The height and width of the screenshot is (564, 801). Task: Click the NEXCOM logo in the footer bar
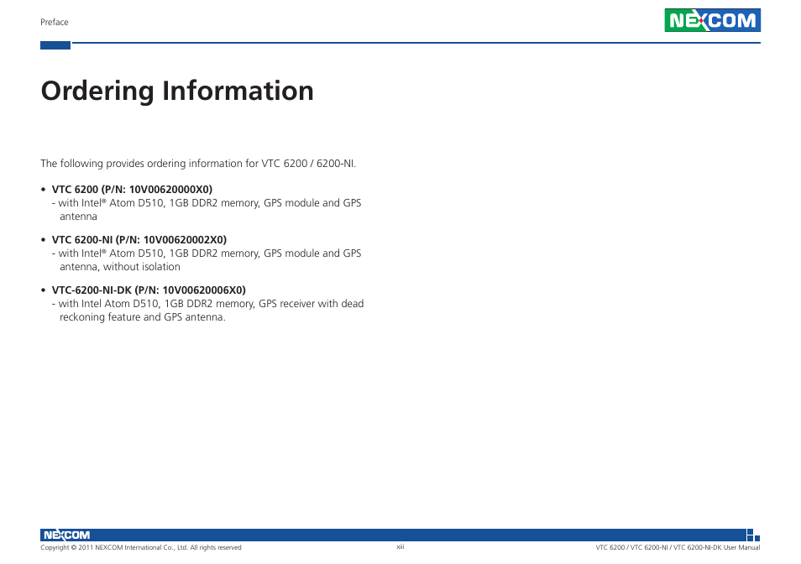(x=66, y=535)
